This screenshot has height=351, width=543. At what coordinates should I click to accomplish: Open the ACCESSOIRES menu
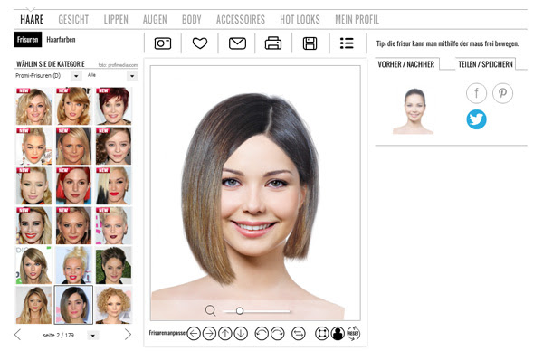(241, 19)
